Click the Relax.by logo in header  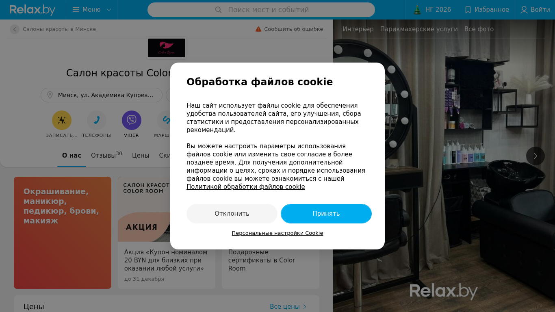pos(33,10)
